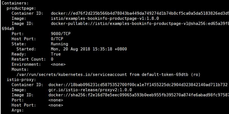Click the 9080/TCP port value
Screen dimensions: 229x114
click(61, 34)
